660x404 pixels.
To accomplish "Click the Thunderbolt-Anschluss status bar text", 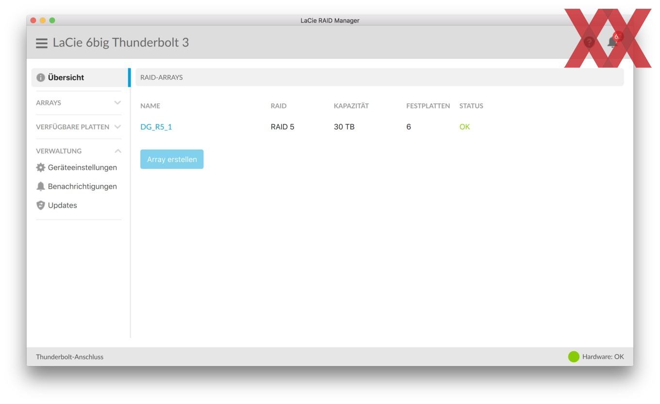I will (x=69, y=357).
